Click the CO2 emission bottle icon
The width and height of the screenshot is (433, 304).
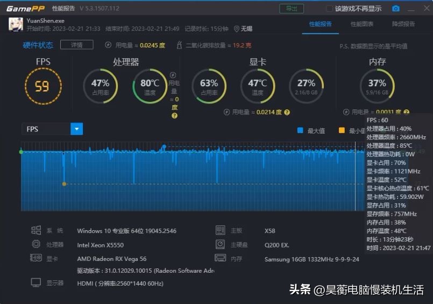(179, 45)
